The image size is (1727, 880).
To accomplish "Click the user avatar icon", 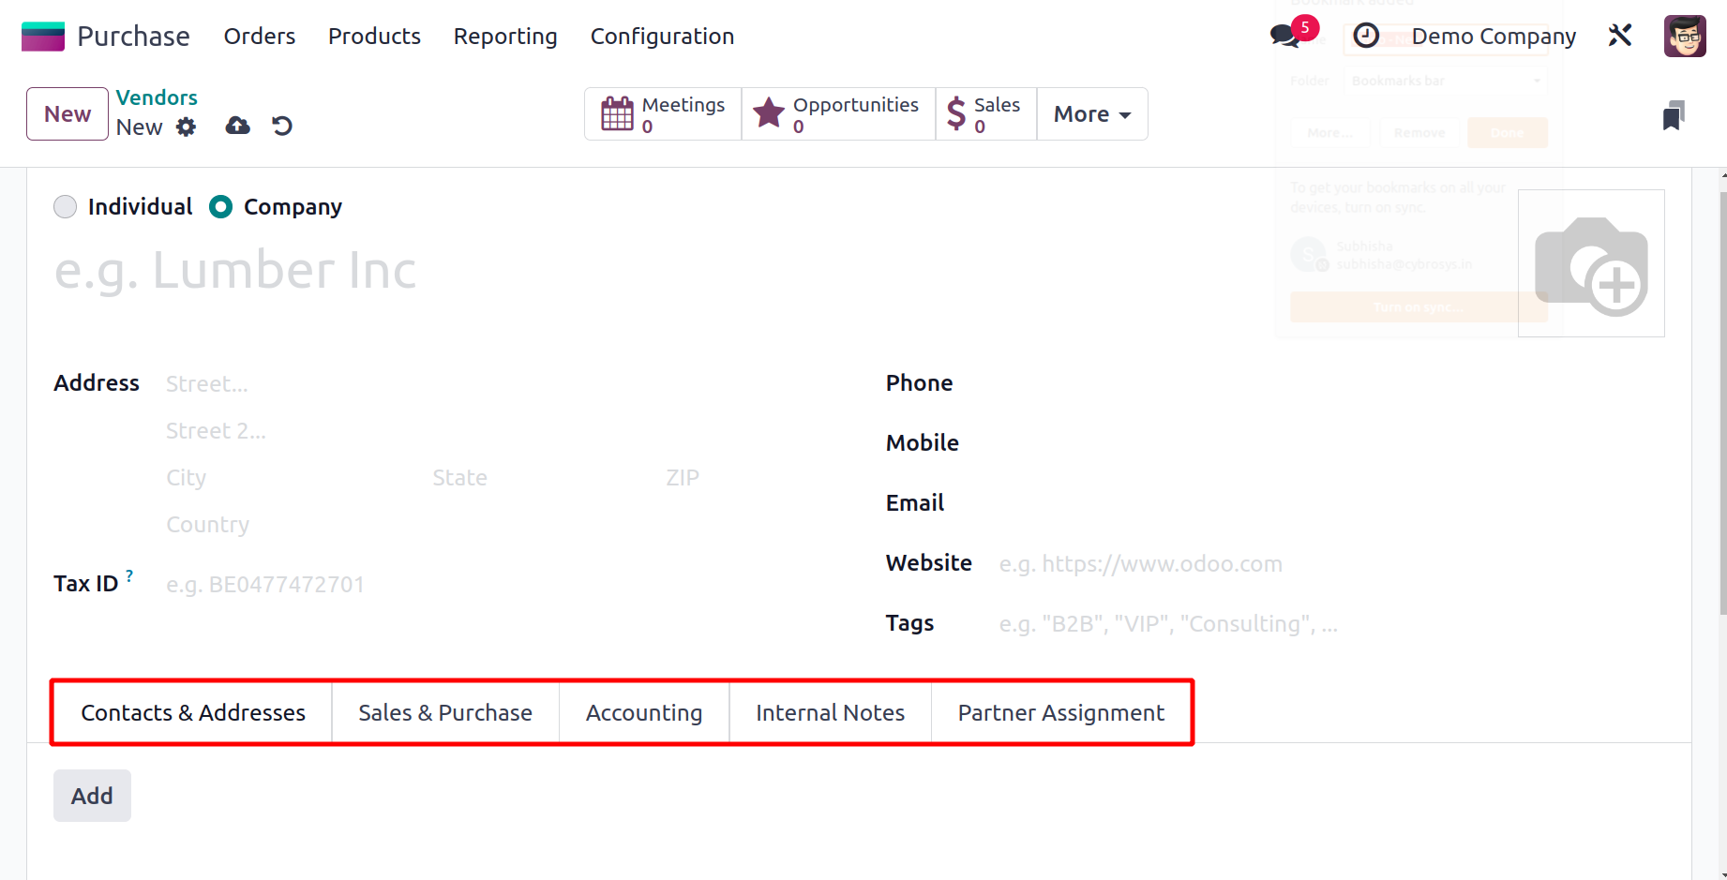I will pos(1684,37).
